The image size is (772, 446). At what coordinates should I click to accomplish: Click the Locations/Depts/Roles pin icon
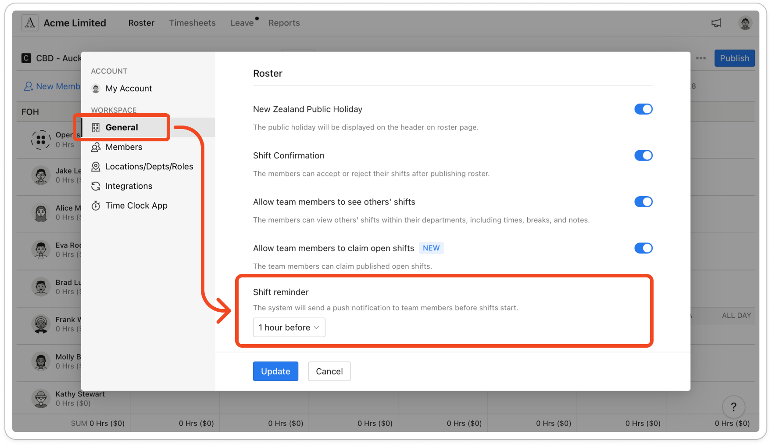96,167
